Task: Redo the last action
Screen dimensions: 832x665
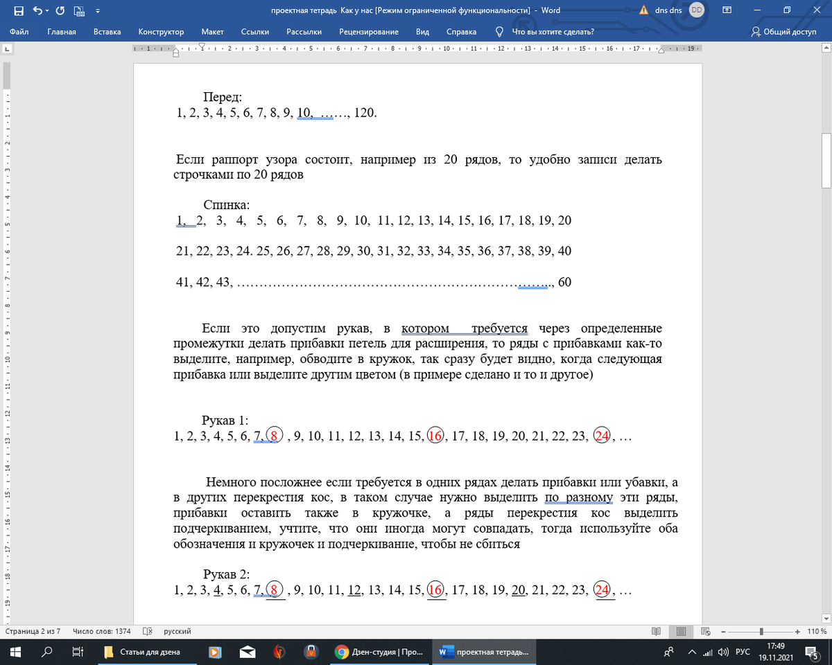Action: coord(60,10)
